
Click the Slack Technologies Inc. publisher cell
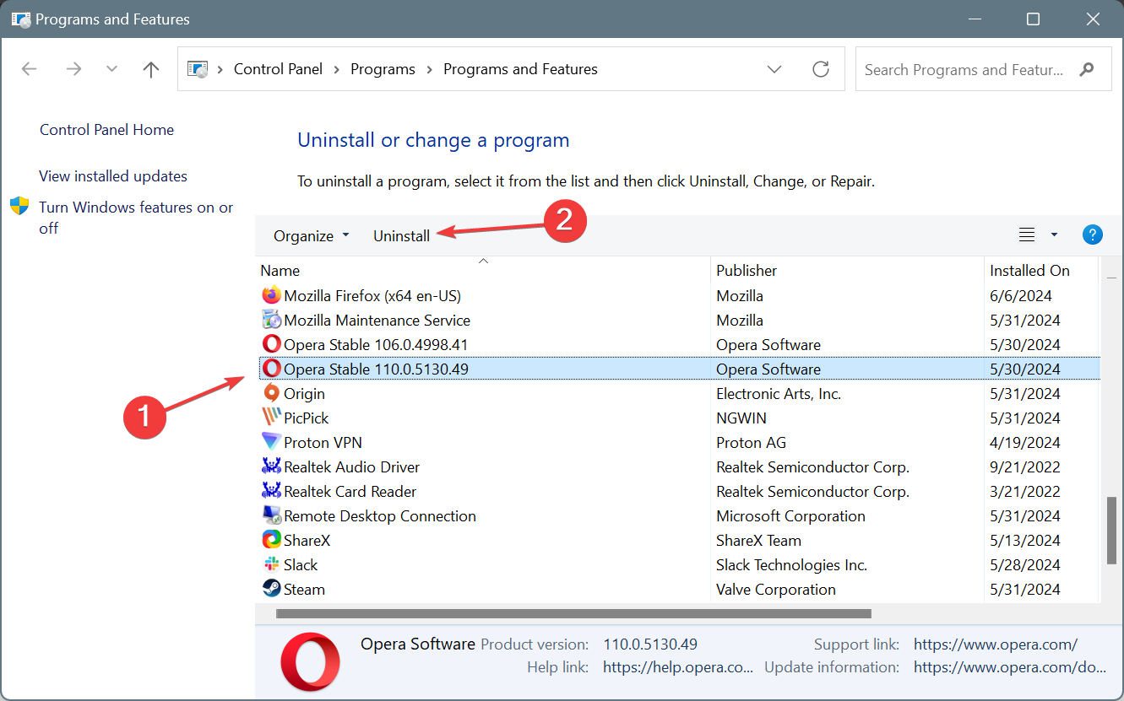pos(792,564)
